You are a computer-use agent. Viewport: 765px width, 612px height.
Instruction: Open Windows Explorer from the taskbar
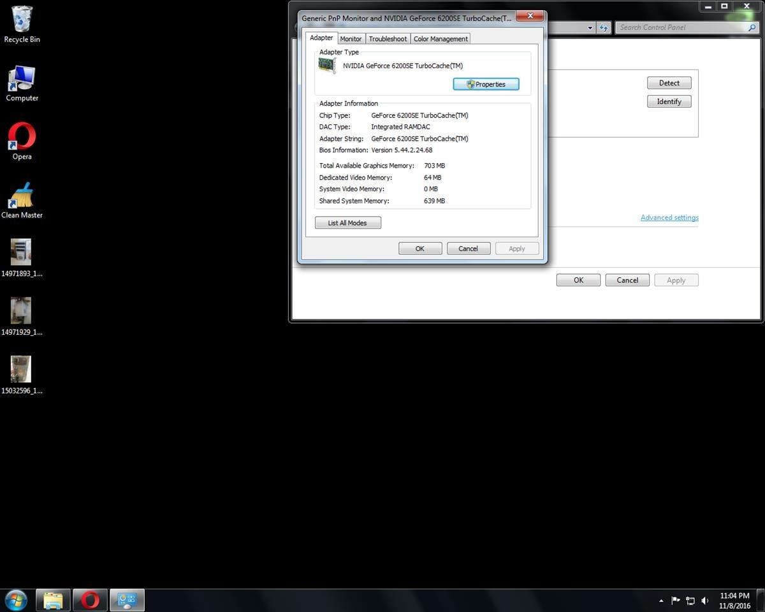[53, 600]
